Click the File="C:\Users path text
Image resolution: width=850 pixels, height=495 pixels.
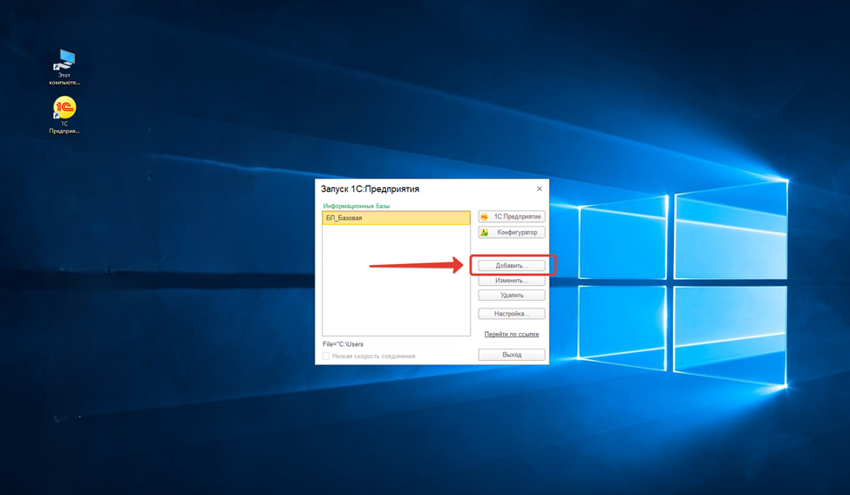pyautogui.click(x=343, y=344)
